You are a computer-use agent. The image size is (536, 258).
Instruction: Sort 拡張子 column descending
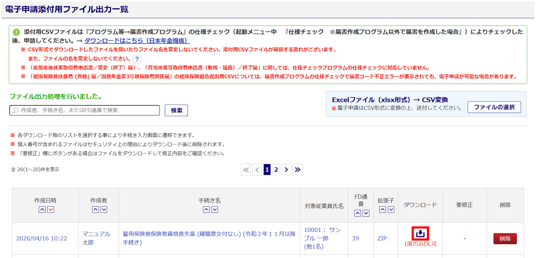point(391,210)
